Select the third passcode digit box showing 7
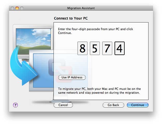This screenshot has height=124, width=162. (107, 48)
